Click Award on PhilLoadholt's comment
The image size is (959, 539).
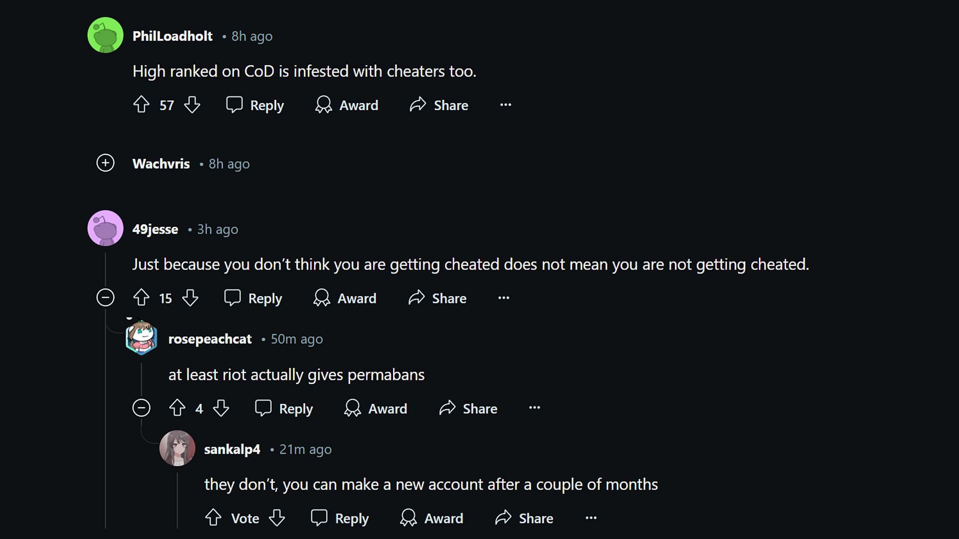[347, 105]
